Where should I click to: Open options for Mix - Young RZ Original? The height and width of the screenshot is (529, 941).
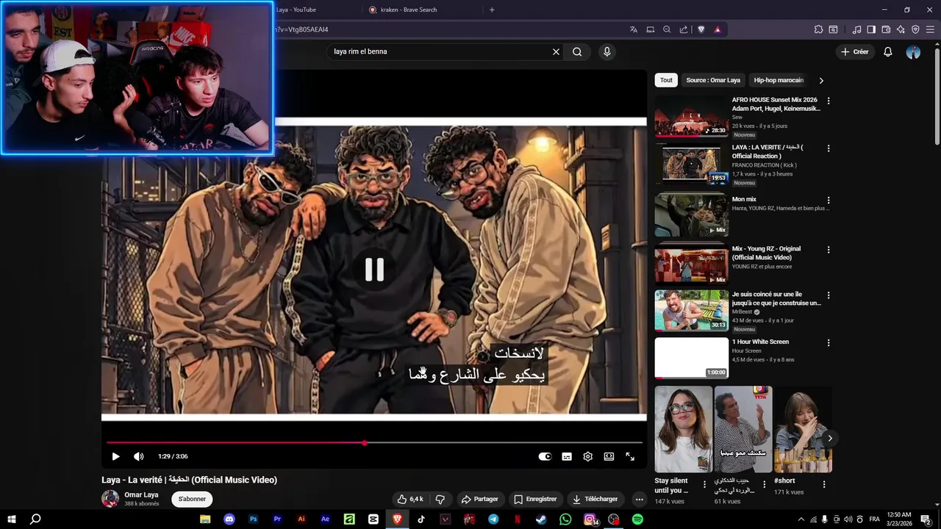829,250
